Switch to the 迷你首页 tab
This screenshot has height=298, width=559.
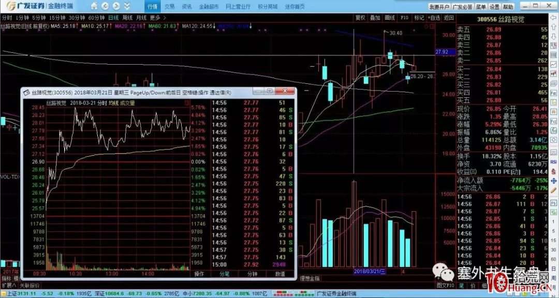coord(295,6)
